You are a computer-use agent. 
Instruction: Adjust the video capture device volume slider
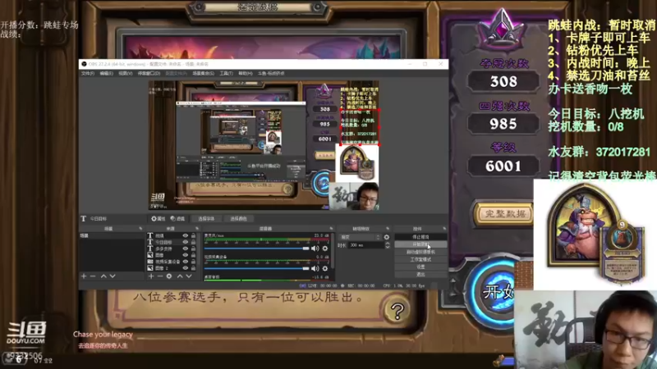pos(256,269)
